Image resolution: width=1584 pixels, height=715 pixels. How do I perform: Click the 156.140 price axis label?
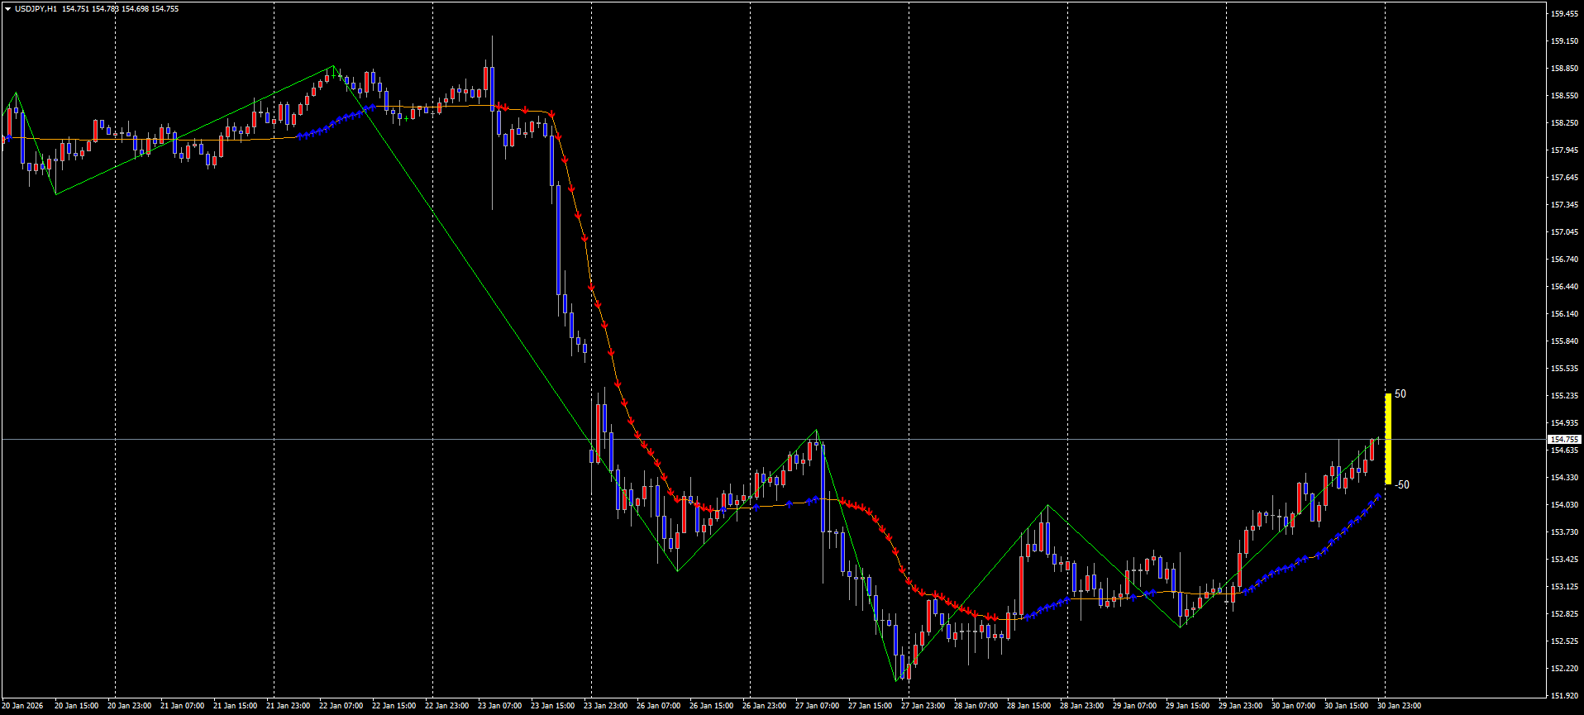(1563, 314)
